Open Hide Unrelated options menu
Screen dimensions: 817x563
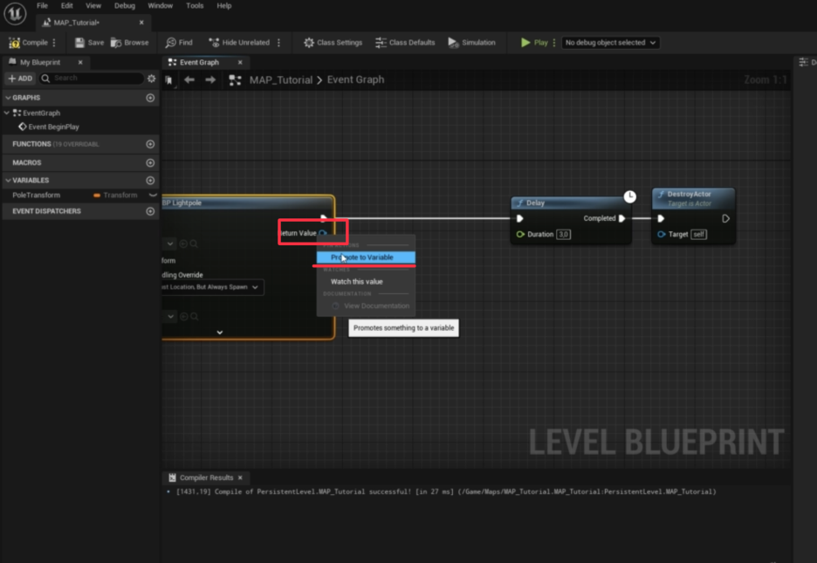coord(278,43)
